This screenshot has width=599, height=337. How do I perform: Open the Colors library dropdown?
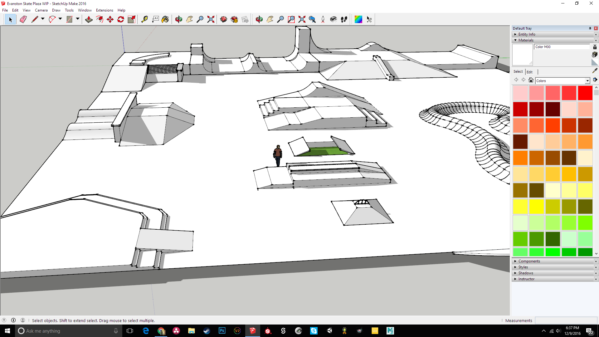pyautogui.click(x=587, y=81)
